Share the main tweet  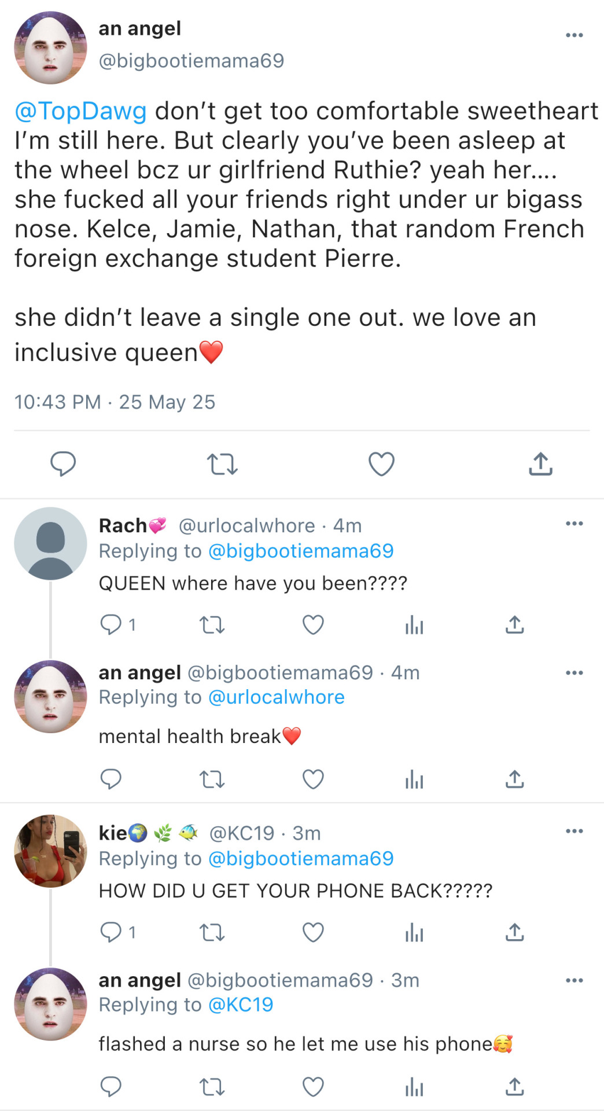tap(540, 464)
